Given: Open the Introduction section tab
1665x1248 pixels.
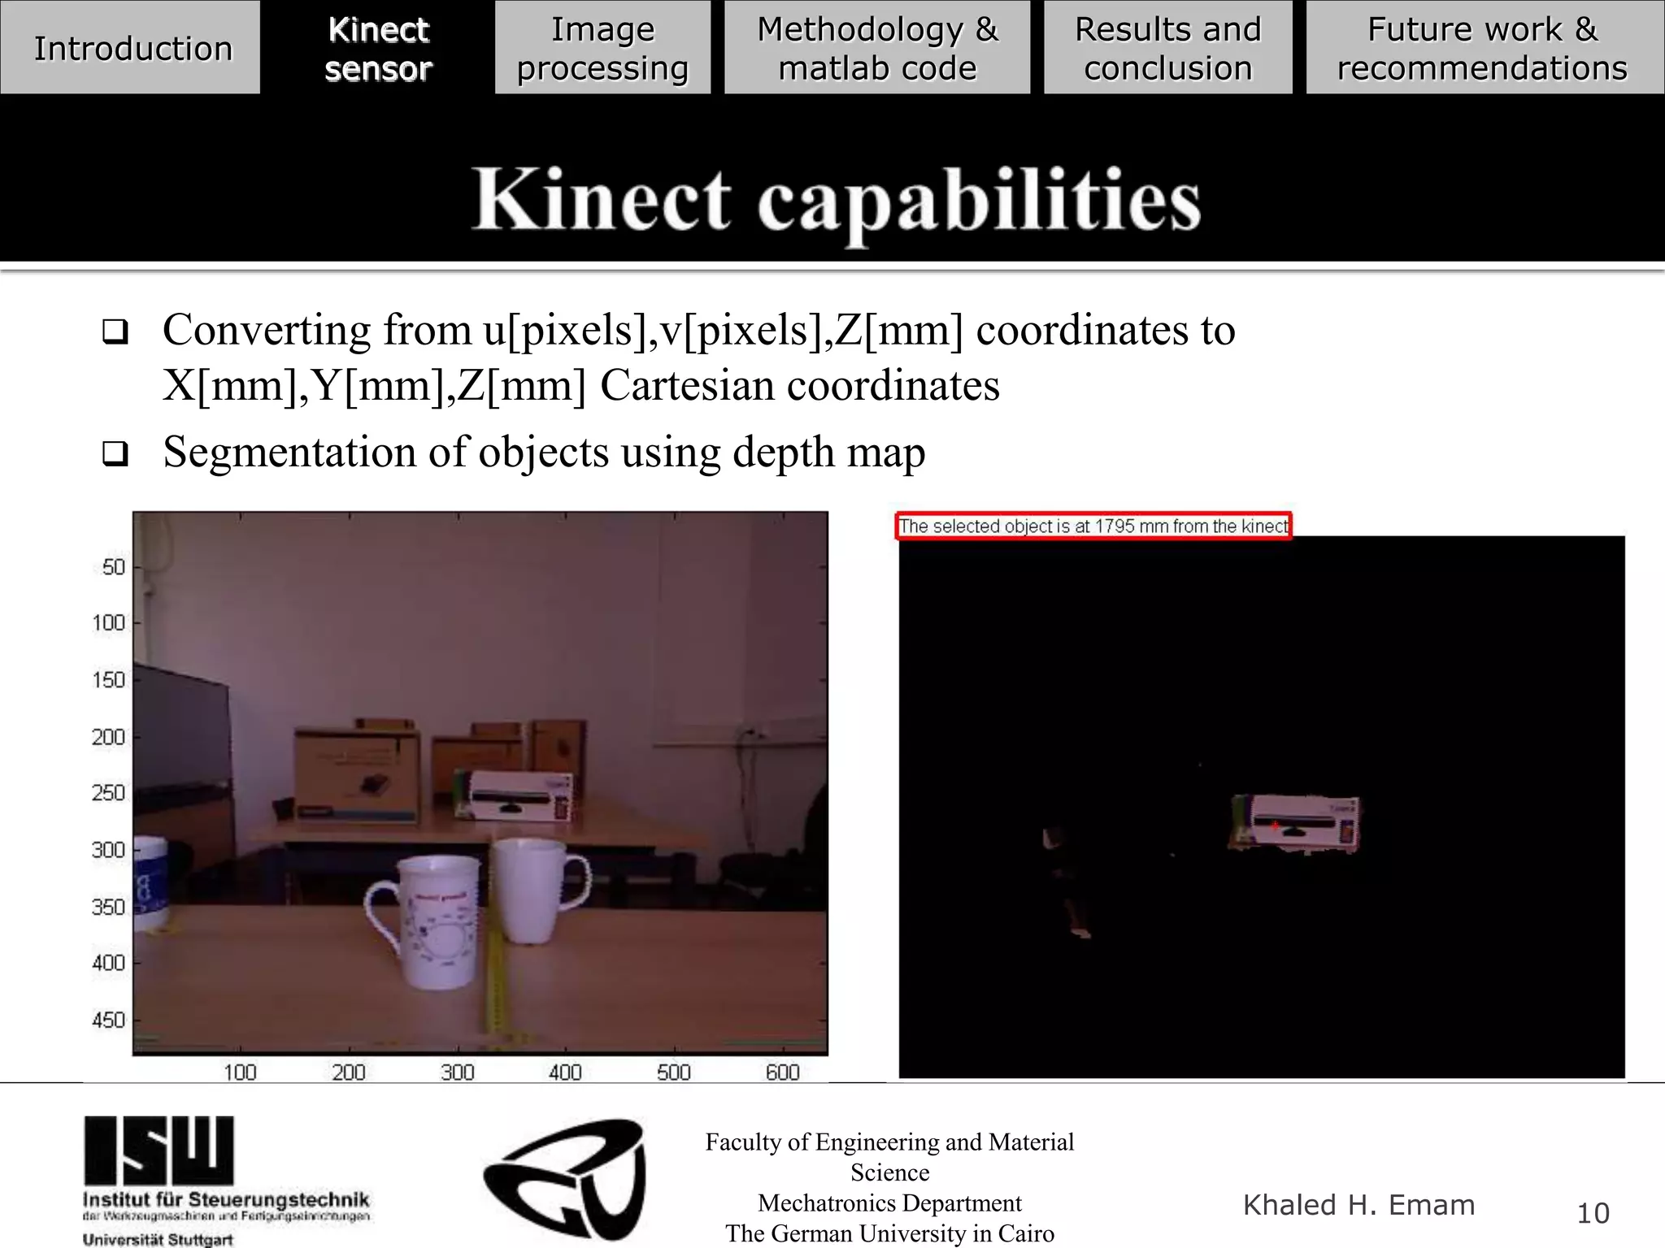Looking at the screenshot, I should [x=130, y=47].
